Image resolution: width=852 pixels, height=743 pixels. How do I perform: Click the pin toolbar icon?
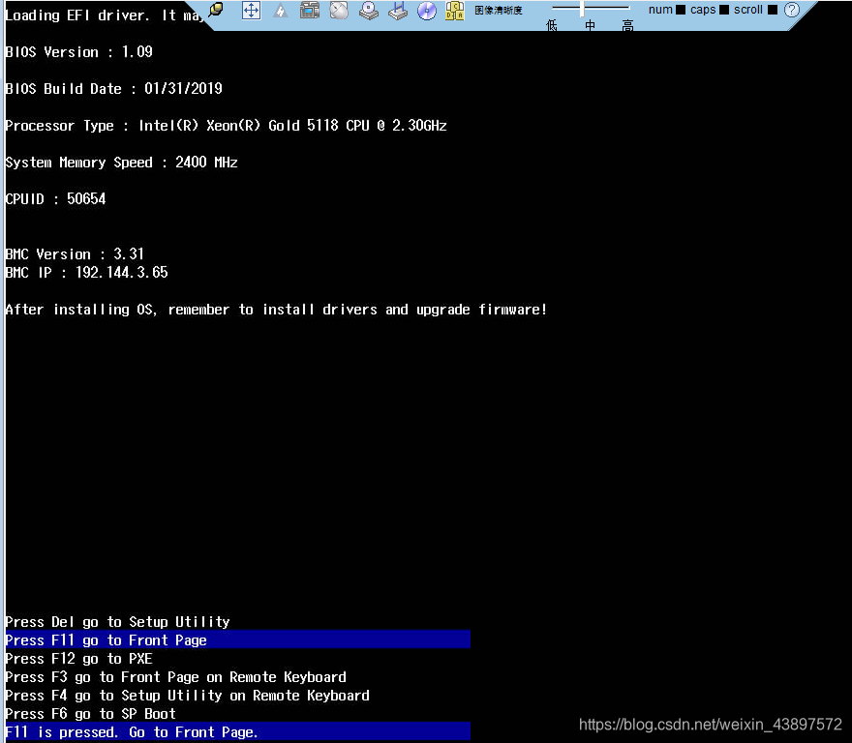tap(216, 10)
